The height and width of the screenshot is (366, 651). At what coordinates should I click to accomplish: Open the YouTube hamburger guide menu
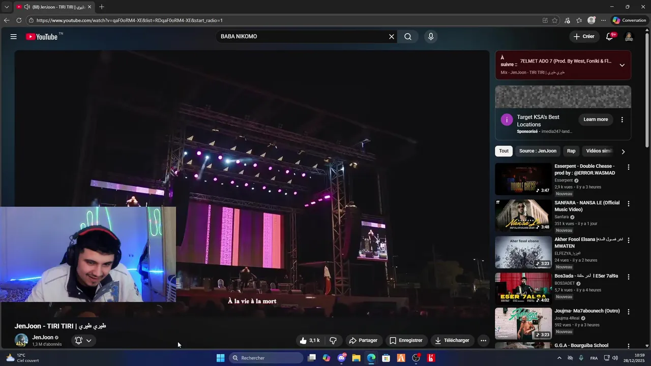pyautogui.click(x=14, y=37)
